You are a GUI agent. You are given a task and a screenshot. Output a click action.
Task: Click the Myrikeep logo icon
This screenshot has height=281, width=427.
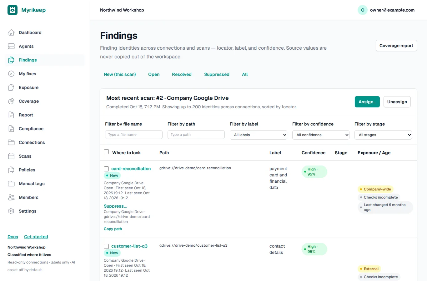13,10
